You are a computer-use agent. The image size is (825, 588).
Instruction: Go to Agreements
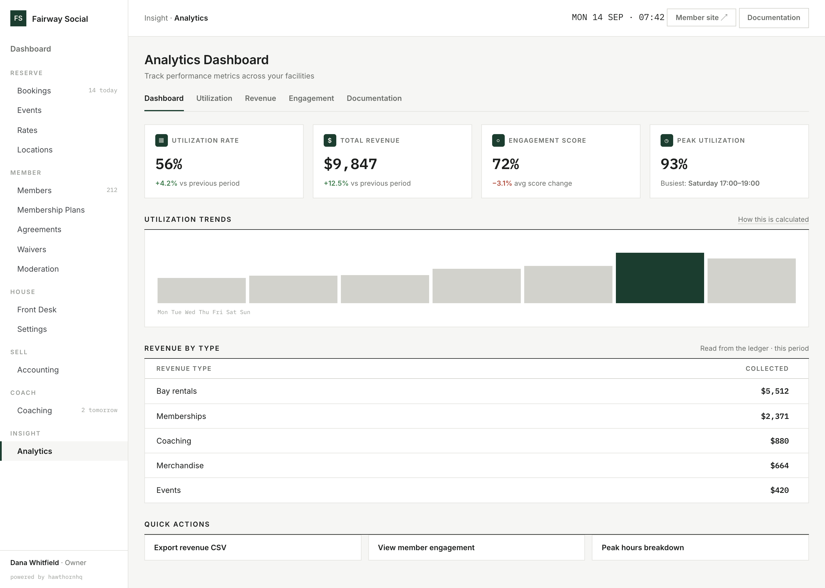64,230
